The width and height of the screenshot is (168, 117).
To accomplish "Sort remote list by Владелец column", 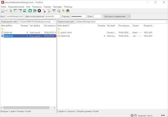I will [x=148, y=26].
